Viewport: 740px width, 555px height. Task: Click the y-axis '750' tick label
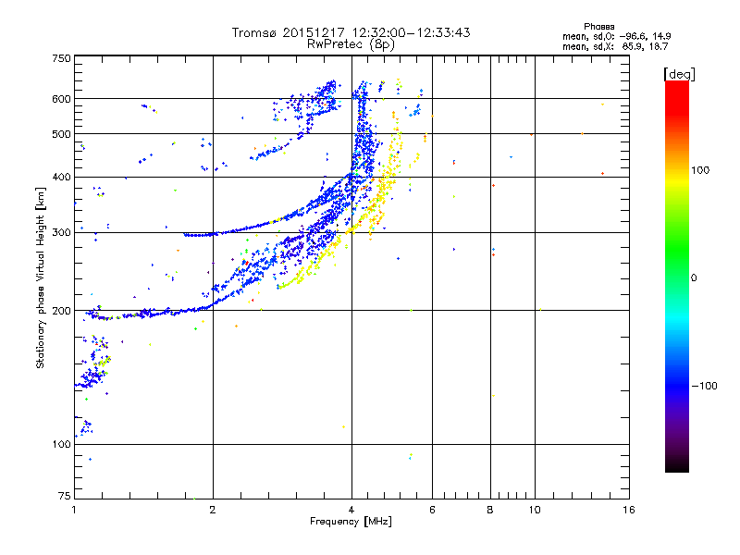(61, 58)
